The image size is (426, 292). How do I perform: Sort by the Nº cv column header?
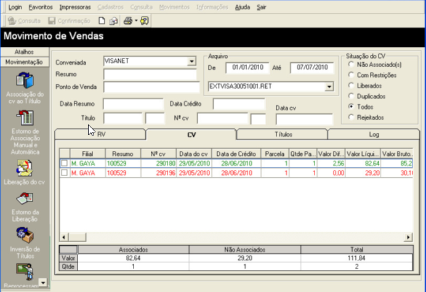click(x=158, y=154)
